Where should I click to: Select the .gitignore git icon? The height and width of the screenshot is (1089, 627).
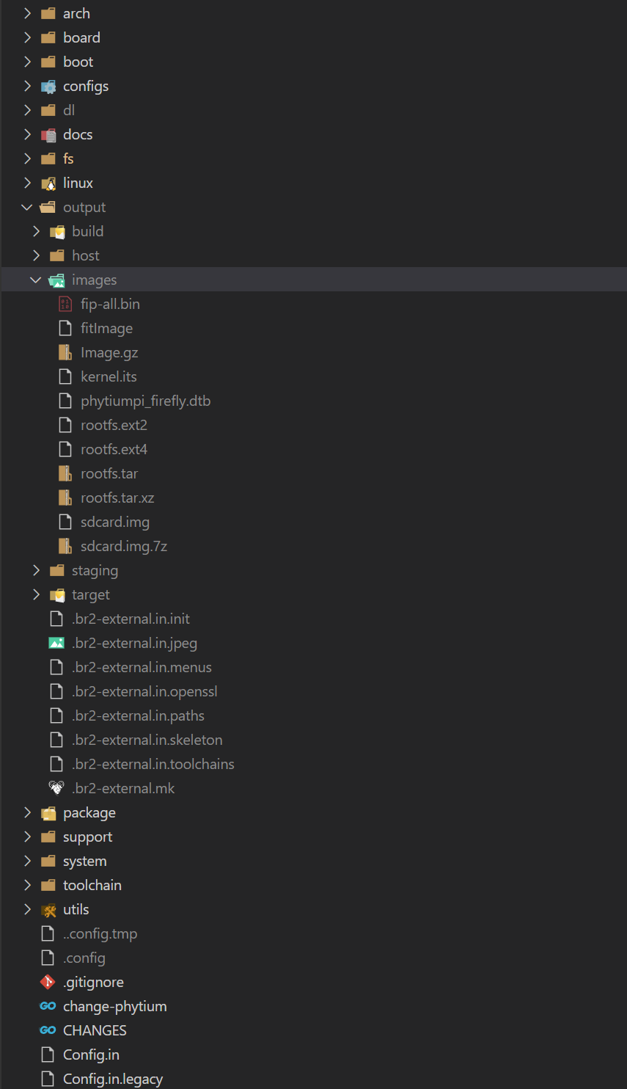47,982
